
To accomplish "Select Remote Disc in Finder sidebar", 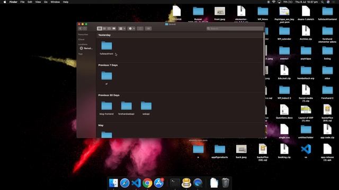I will (x=86, y=48).
